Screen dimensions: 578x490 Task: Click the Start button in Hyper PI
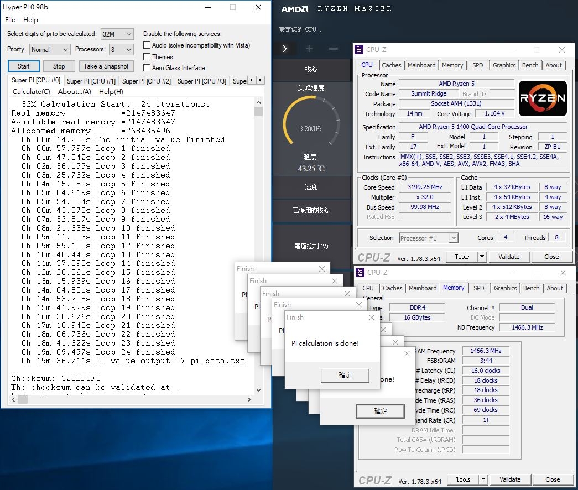[24, 66]
